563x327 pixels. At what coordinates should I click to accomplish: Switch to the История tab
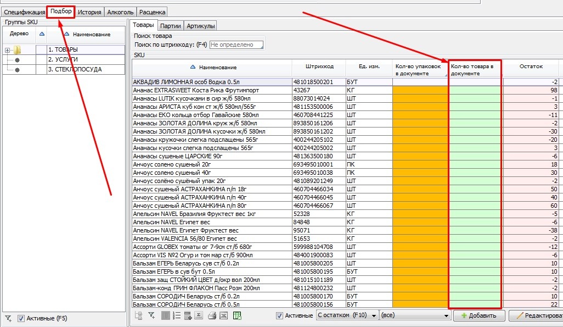(x=89, y=12)
